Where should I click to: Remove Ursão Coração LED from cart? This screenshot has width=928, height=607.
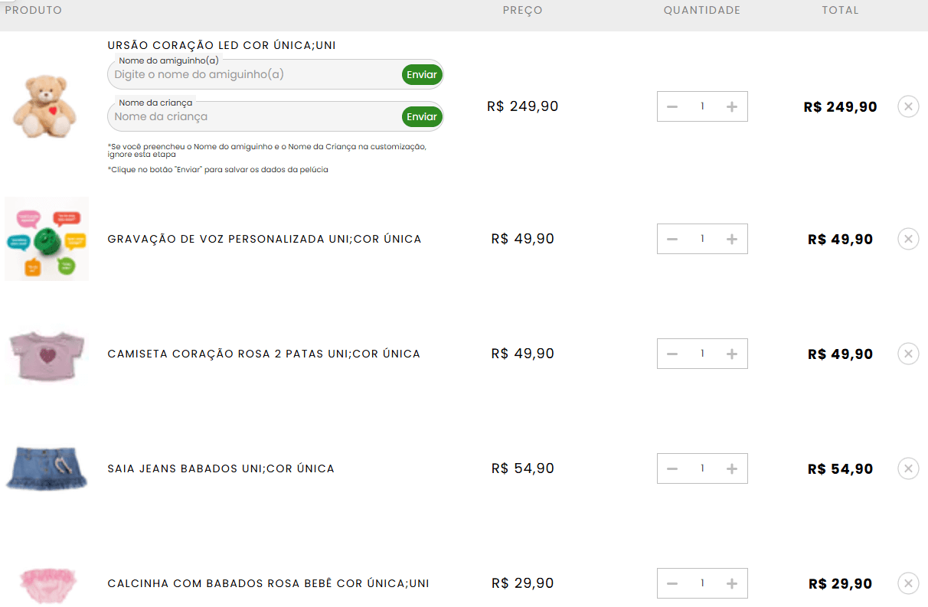(908, 106)
